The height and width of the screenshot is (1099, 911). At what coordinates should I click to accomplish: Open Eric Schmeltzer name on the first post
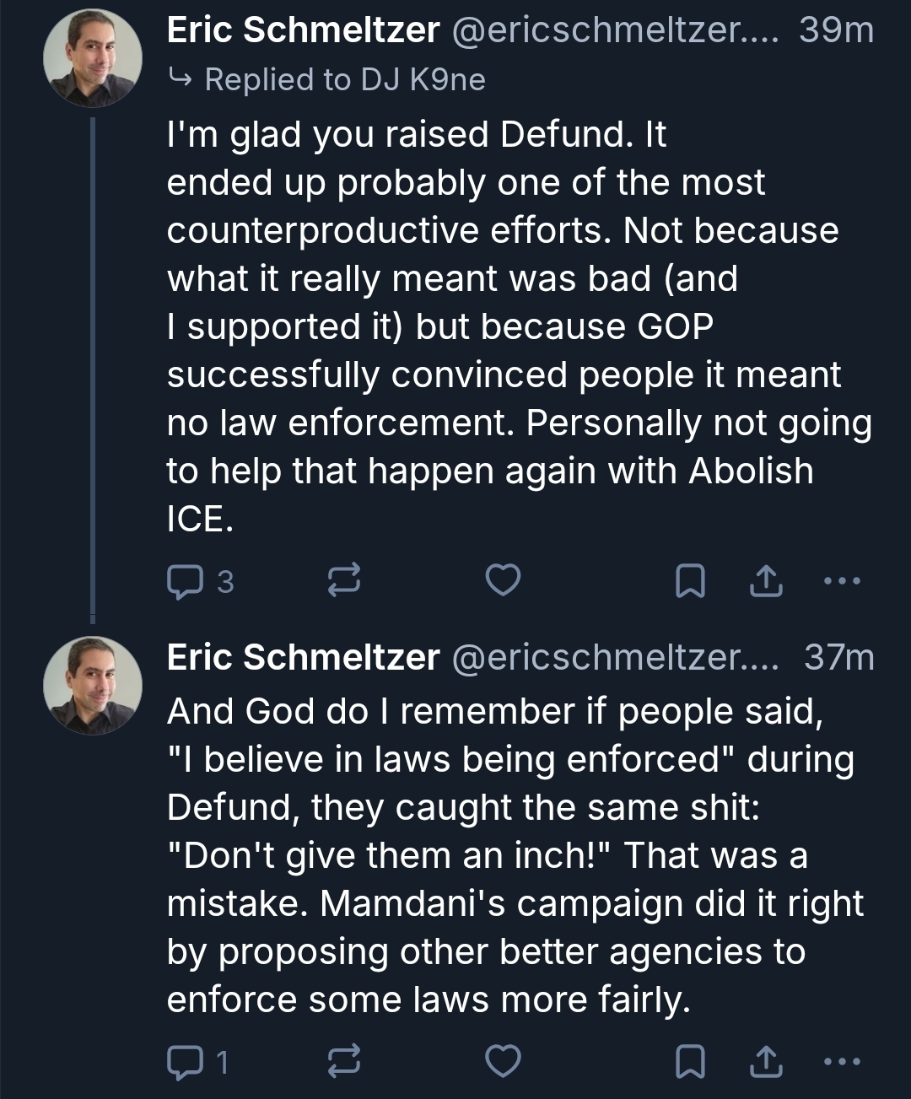[x=303, y=31]
